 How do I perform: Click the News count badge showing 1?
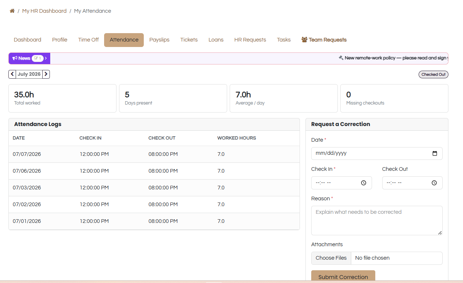(x=37, y=58)
